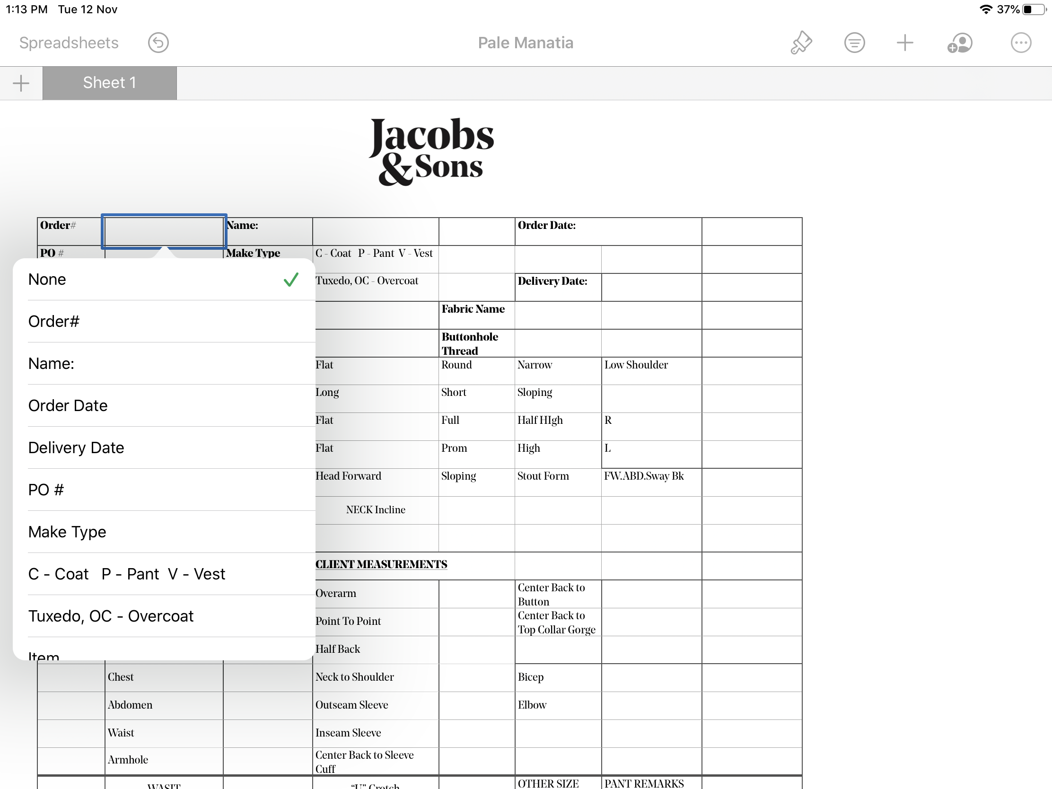Image resolution: width=1052 pixels, height=789 pixels.
Task: Tap the Pale Manatia document title
Action: [x=526, y=43]
